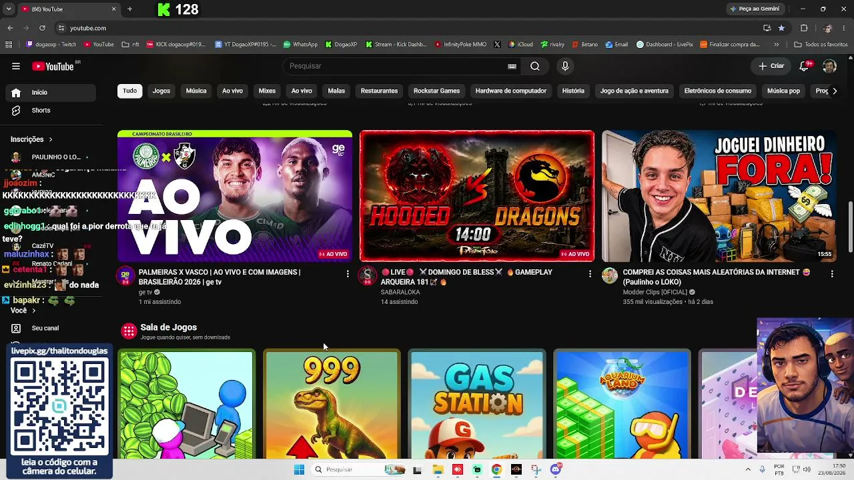Image resolution: width=854 pixels, height=480 pixels.
Task: Expand the Inscrições section
Action: click(x=31, y=139)
